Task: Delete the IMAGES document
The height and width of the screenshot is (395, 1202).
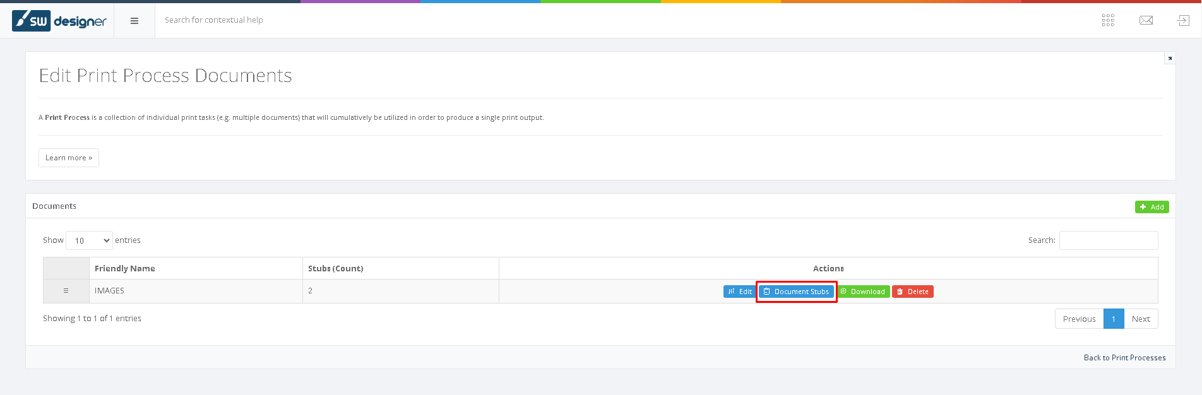Action: click(x=912, y=292)
